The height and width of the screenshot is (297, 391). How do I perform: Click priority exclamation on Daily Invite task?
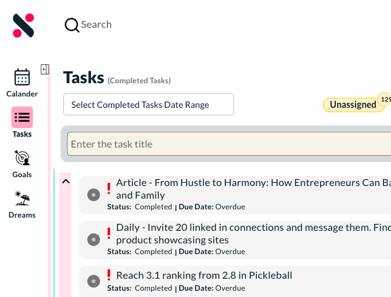point(109,233)
